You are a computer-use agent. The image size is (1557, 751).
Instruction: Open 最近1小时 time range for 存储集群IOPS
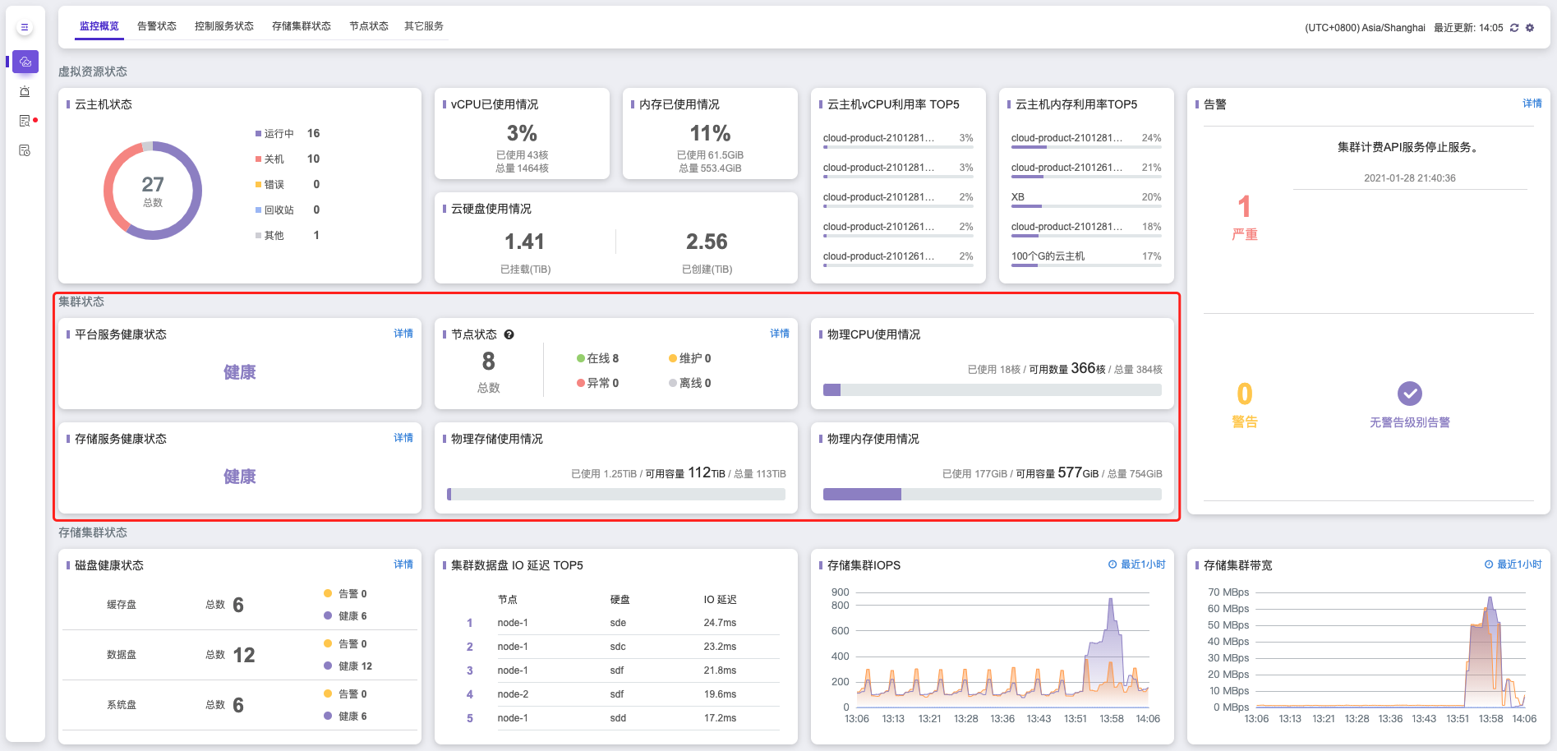(x=1136, y=564)
